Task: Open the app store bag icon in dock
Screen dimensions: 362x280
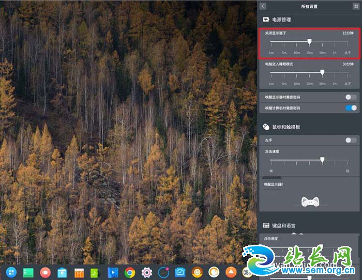Action: (x=62, y=272)
